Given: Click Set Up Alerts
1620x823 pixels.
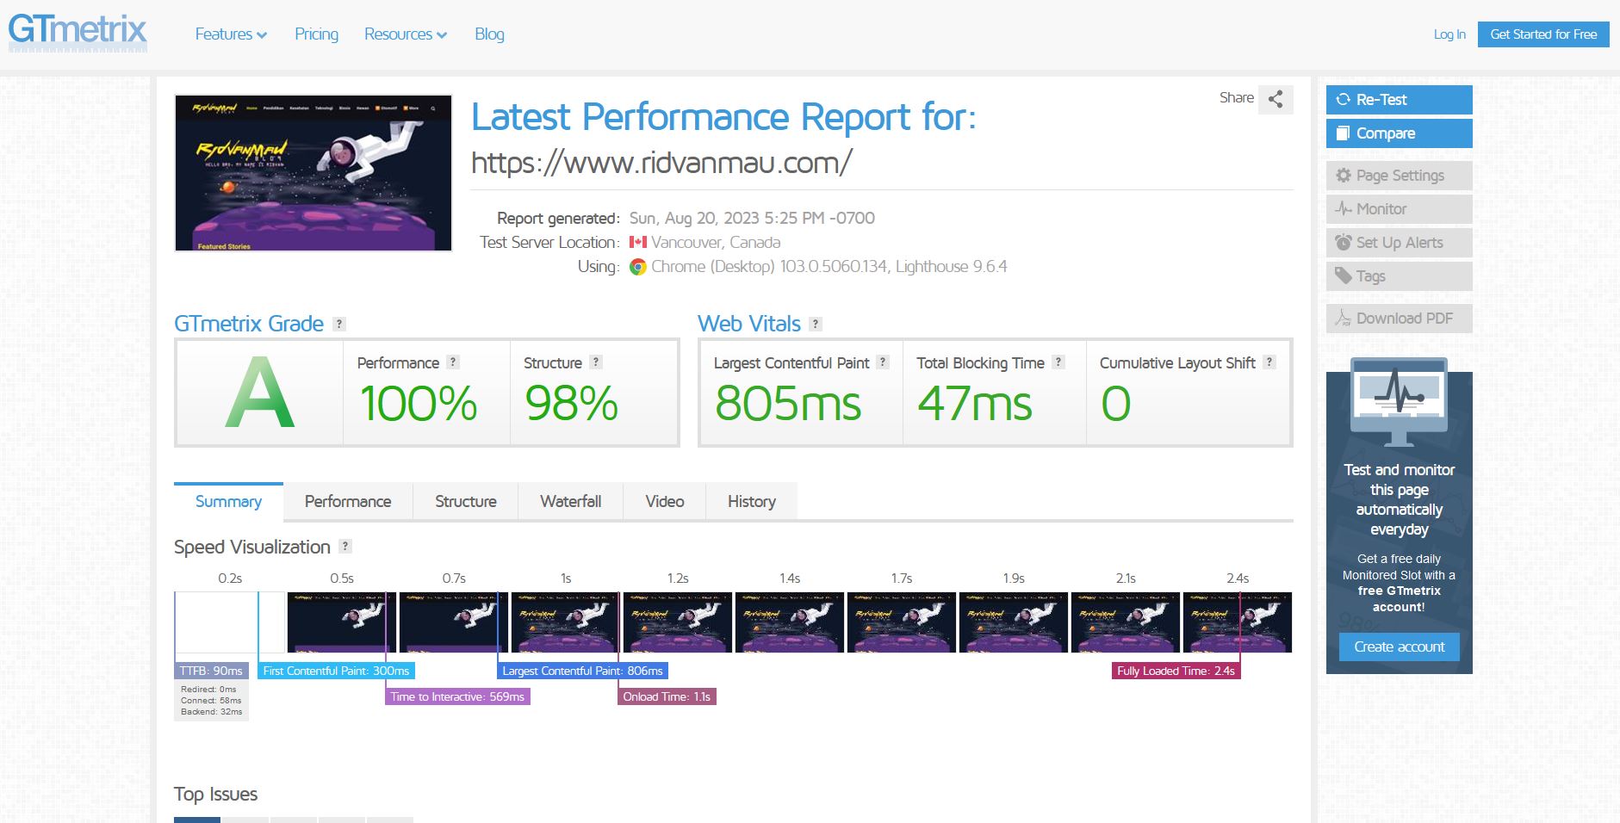Looking at the screenshot, I should (1399, 243).
